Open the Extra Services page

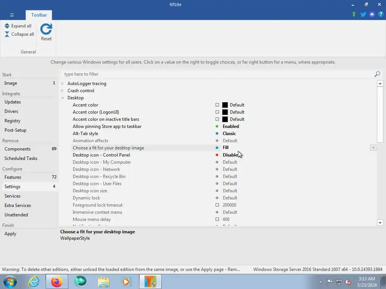click(x=29, y=205)
